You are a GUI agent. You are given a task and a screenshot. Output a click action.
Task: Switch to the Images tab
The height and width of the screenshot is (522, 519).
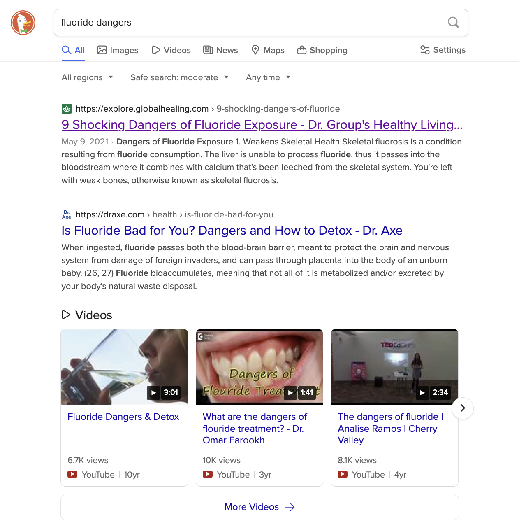118,50
